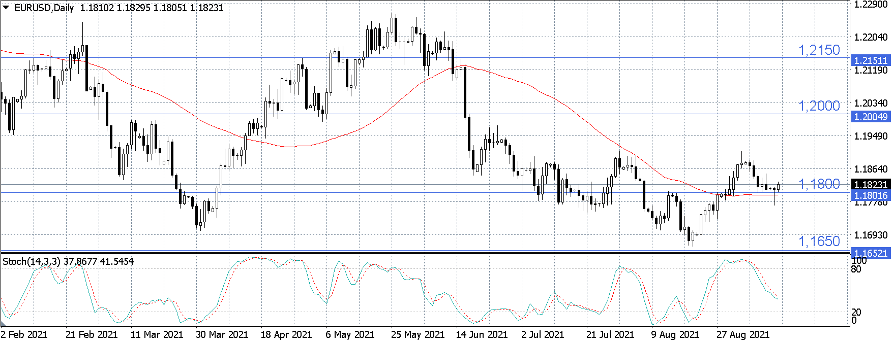Viewport: 894px width, 342px height.
Task: Select the 1.20049 price tag
Action: coord(871,117)
